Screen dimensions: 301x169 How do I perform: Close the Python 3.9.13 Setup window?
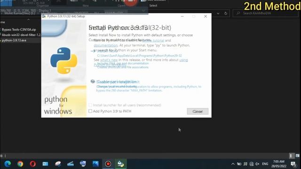[206, 16]
